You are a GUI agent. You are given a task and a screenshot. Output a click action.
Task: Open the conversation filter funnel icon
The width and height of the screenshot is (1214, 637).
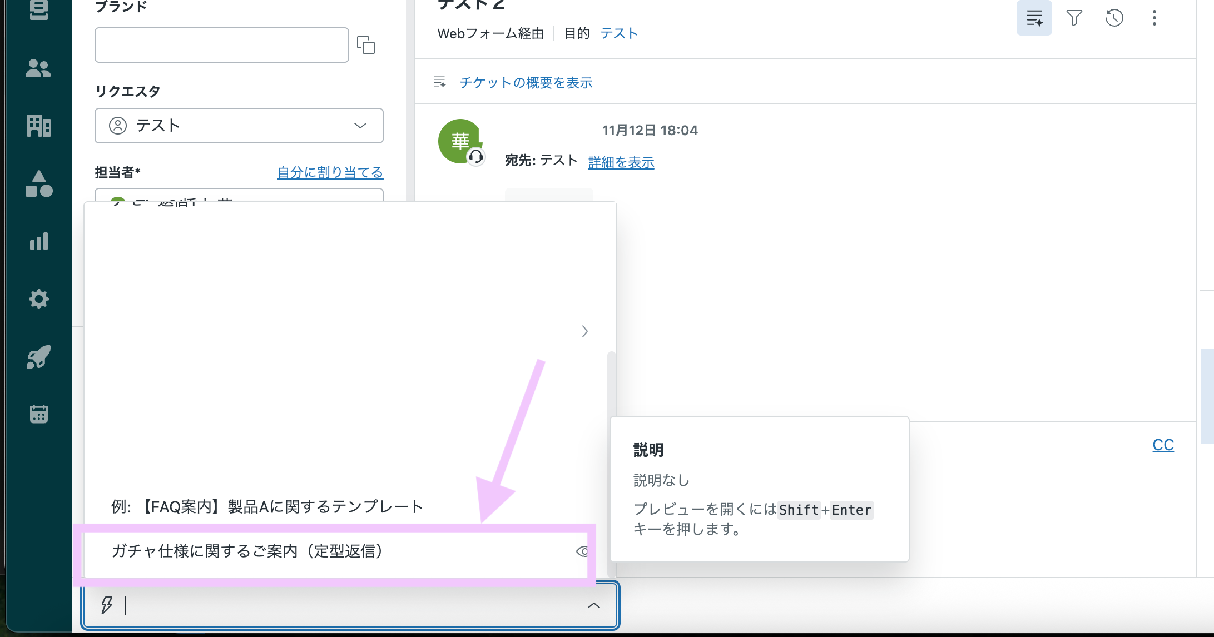coord(1074,18)
